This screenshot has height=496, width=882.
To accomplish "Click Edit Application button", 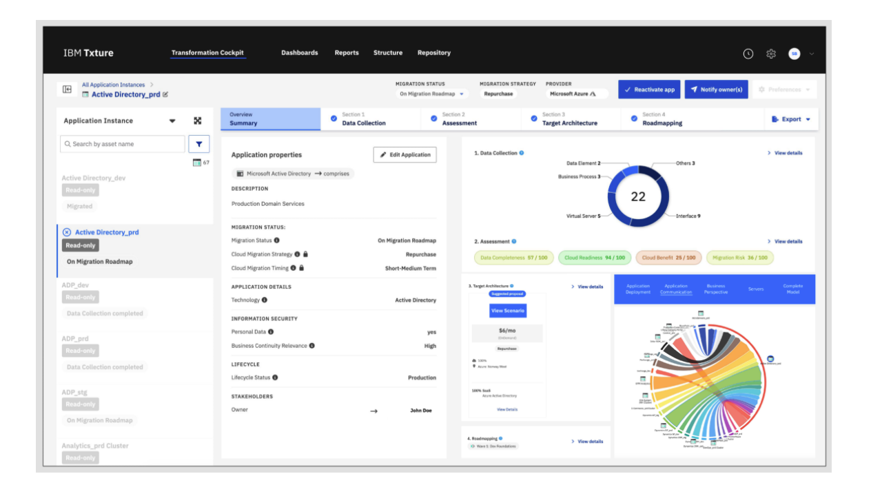I will point(405,155).
